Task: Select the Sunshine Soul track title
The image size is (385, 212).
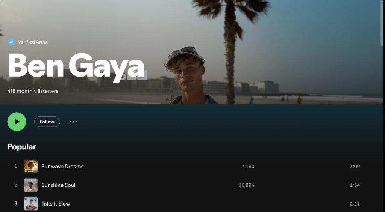Action: (x=58, y=185)
